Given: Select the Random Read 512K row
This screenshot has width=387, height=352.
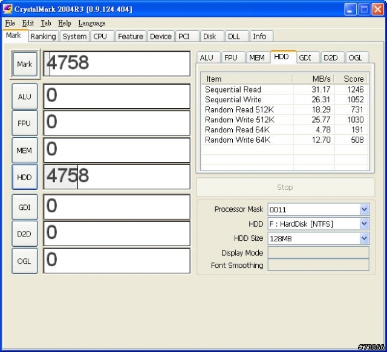Looking at the screenshot, I should (x=285, y=109).
